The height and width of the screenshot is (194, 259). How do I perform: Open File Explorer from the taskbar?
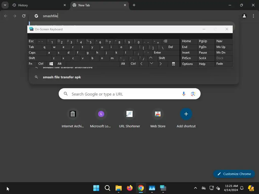[x=118, y=188]
